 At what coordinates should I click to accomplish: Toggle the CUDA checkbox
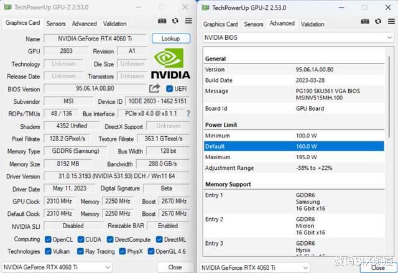81,239
